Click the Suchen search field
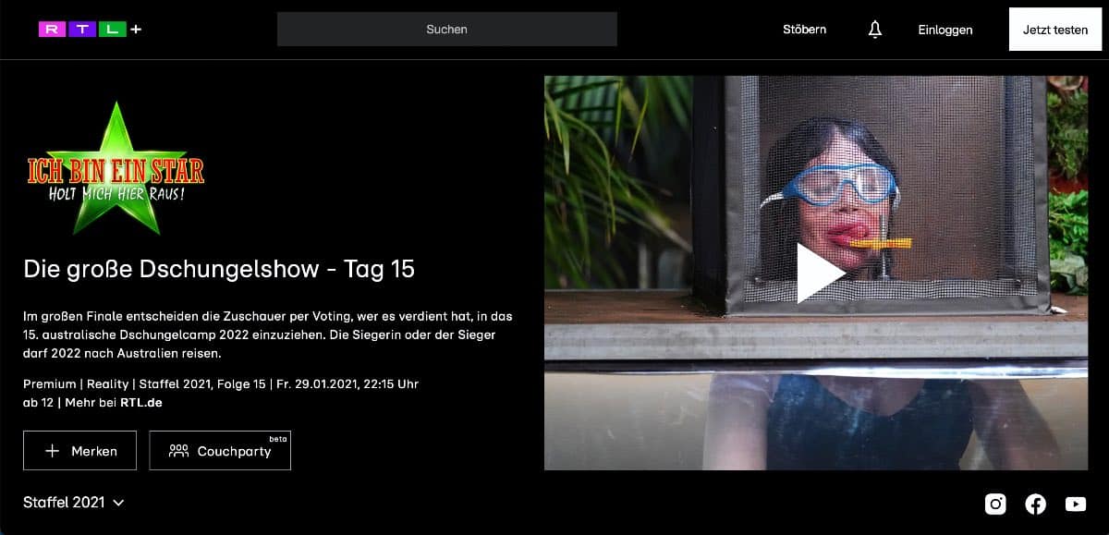1109x535 pixels. click(447, 30)
